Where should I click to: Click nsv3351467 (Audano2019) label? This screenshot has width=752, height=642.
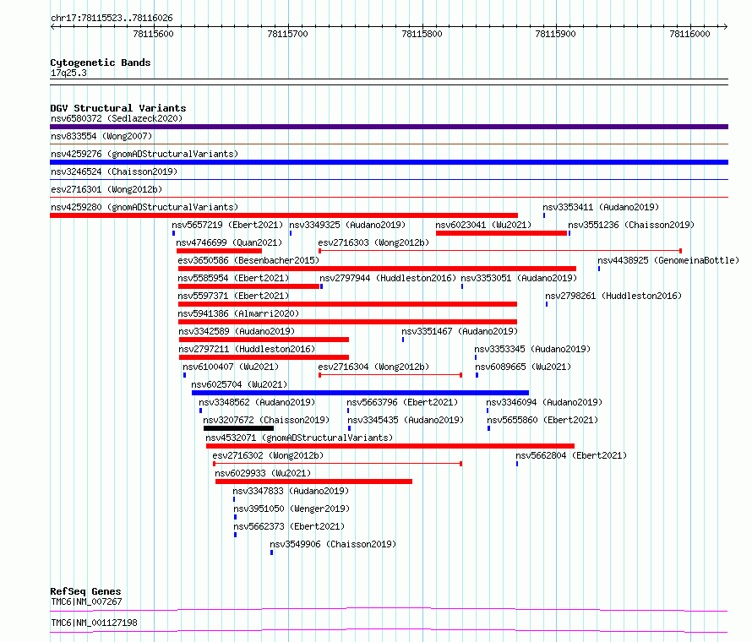coord(460,331)
